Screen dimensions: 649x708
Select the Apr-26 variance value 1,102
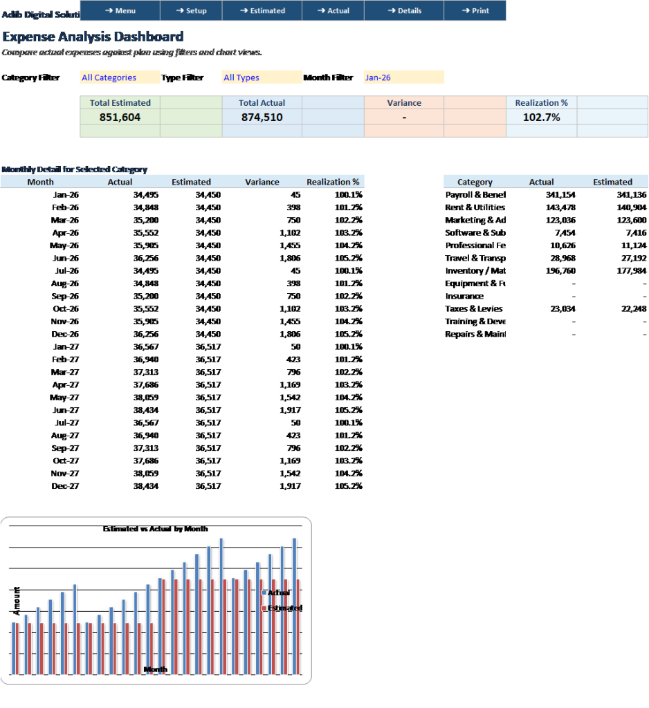coord(290,232)
